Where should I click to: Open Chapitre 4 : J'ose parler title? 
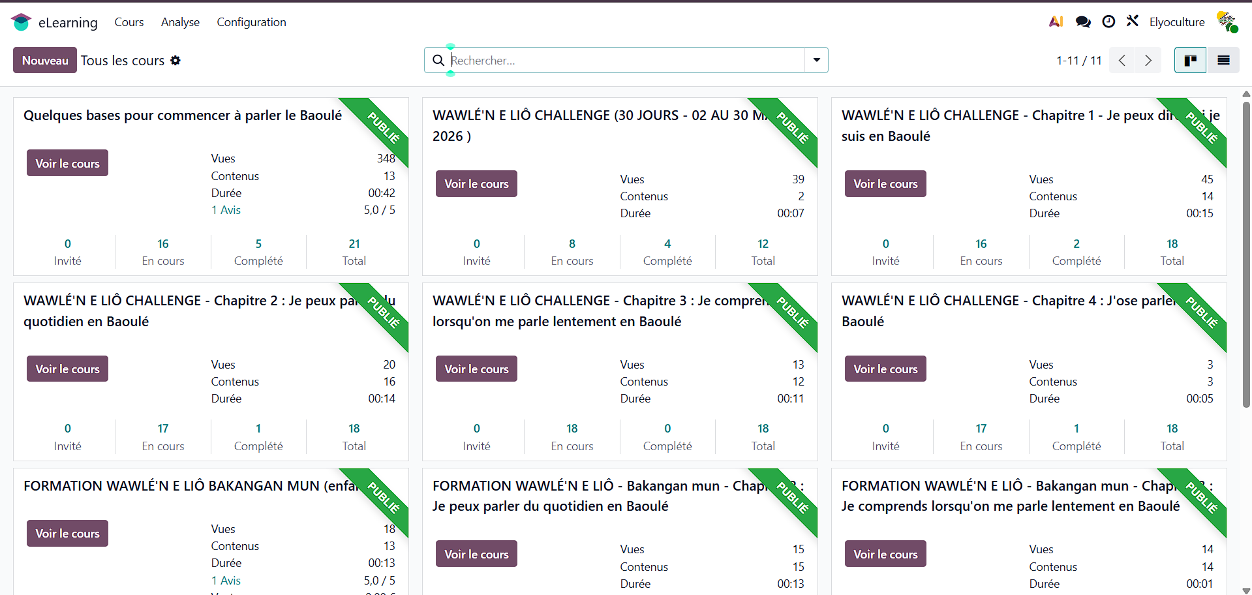[1009, 311]
